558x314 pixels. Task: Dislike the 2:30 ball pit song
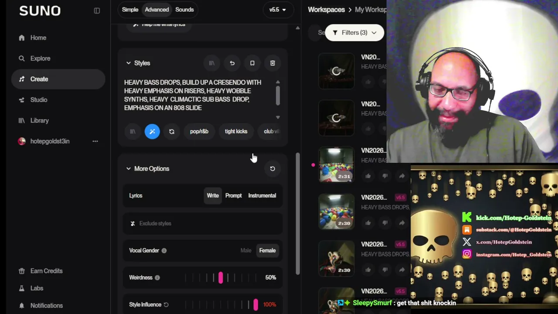click(x=385, y=223)
